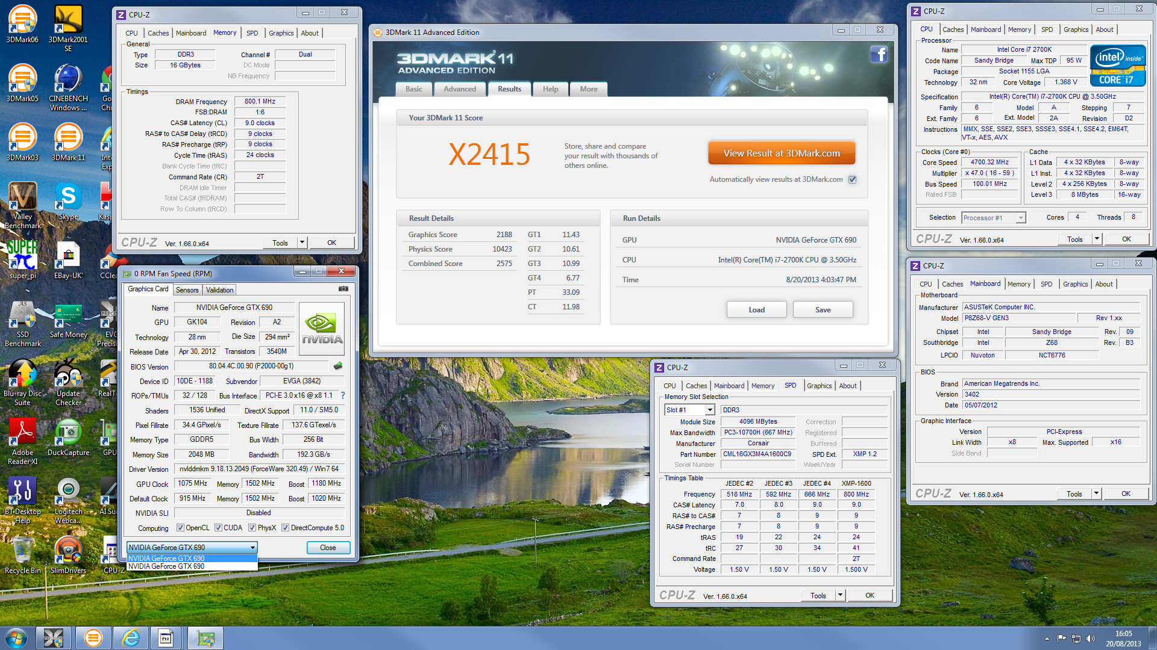The image size is (1157, 650).
Task: Click the Save button in Run Details
Action: [x=823, y=310]
